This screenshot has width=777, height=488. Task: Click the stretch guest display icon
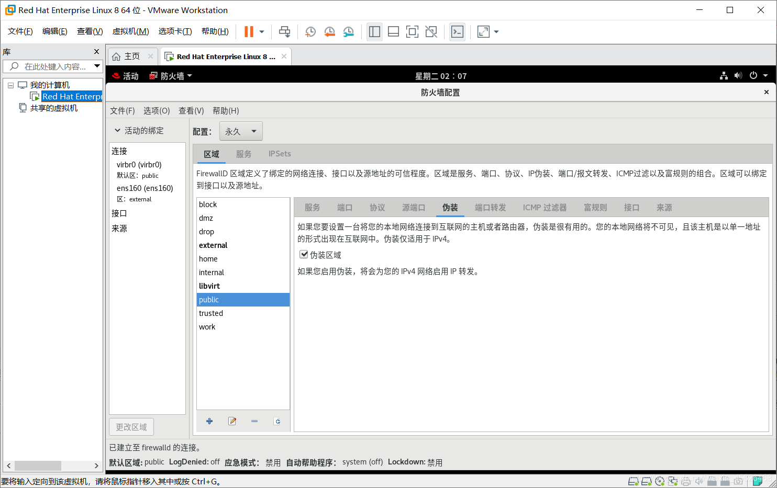[x=483, y=32]
